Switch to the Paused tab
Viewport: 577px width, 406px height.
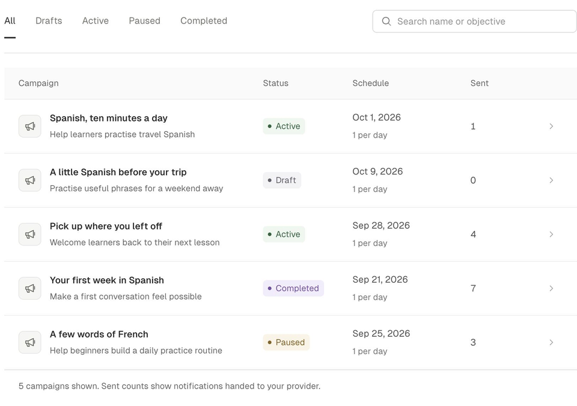tap(144, 20)
